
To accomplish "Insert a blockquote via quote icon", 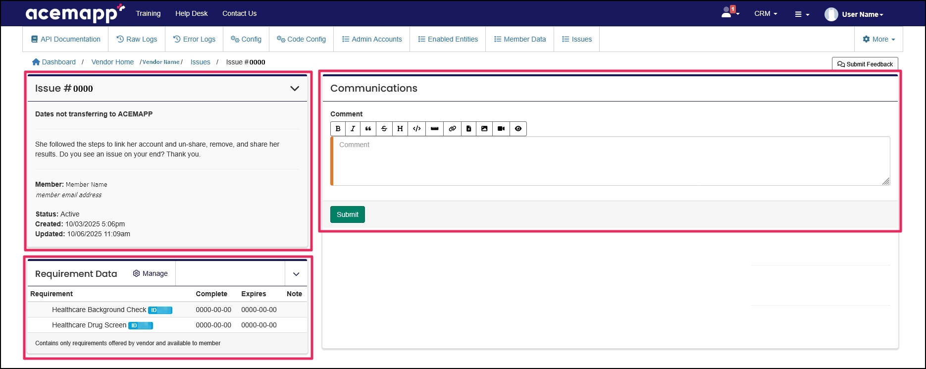I will click(368, 129).
